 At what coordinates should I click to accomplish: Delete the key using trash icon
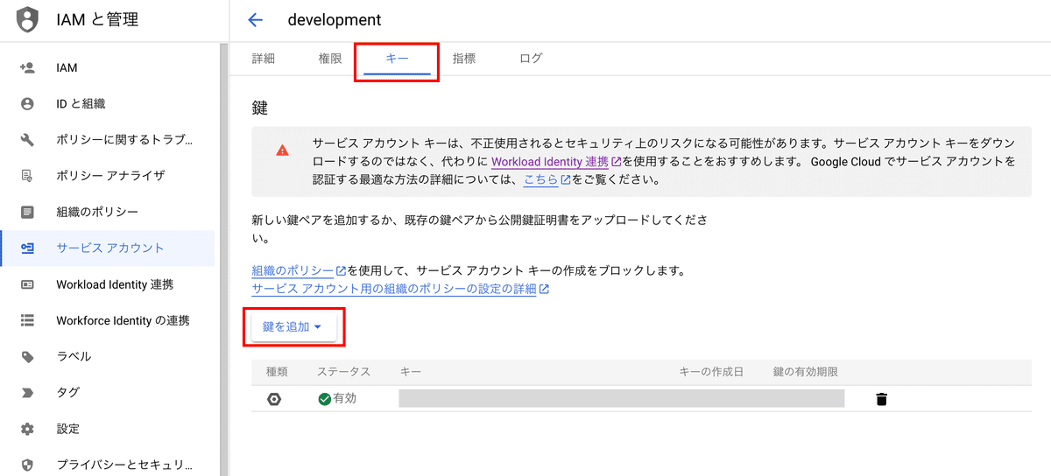[x=881, y=399]
